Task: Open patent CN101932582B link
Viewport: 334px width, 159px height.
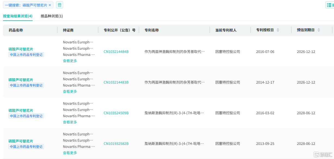Action: (116, 144)
